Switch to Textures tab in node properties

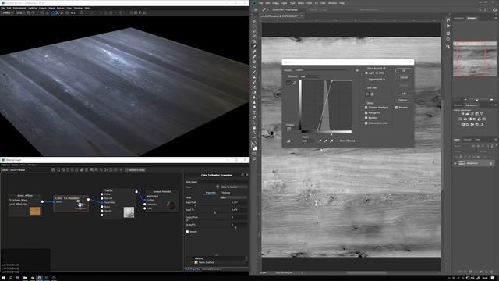pos(225,193)
